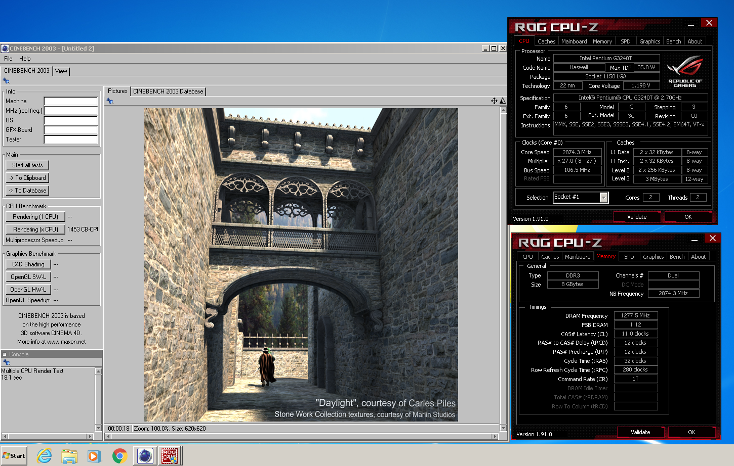Run the OpenGL SW-L benchmark
Viewport: 734px width, 466px height.
[x=28, y=277]
